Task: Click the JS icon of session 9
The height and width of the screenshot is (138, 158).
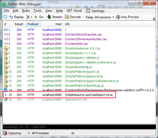Action: [x=6, y=67]
